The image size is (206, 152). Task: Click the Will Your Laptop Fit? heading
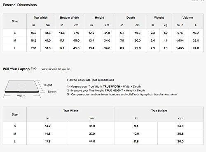(x=20, y=69)
